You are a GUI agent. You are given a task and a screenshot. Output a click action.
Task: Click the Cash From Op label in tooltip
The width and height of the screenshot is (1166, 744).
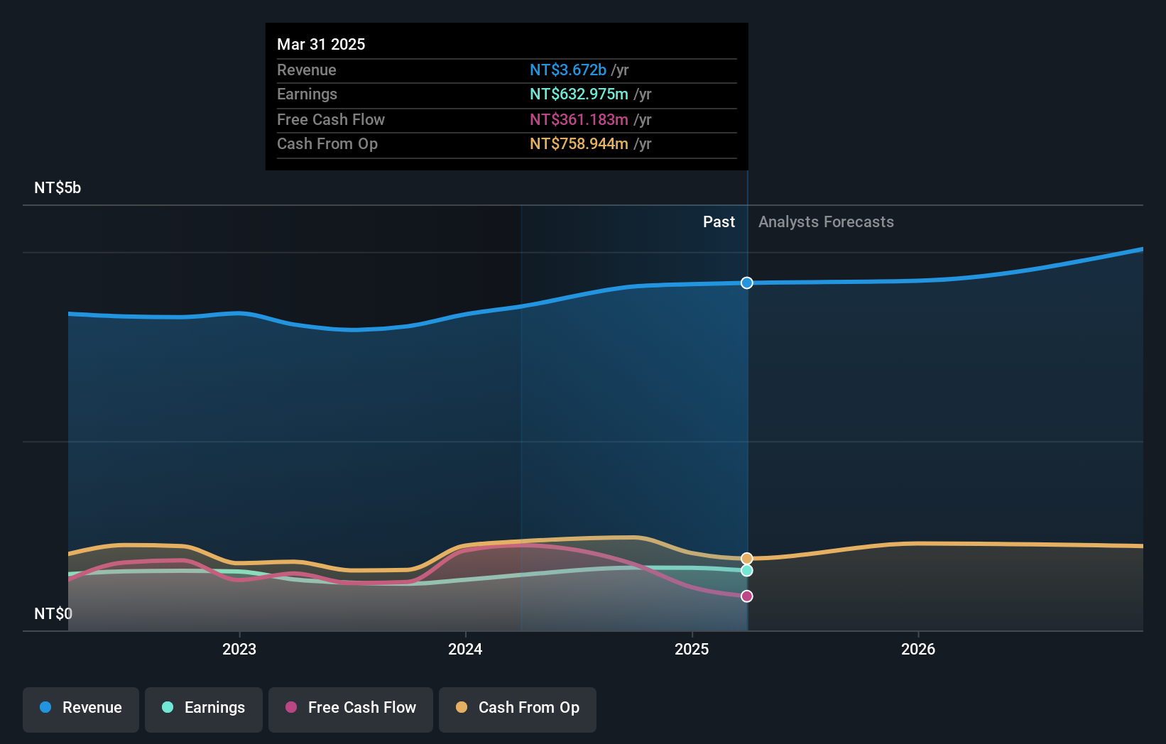click(x=327, y=144)
